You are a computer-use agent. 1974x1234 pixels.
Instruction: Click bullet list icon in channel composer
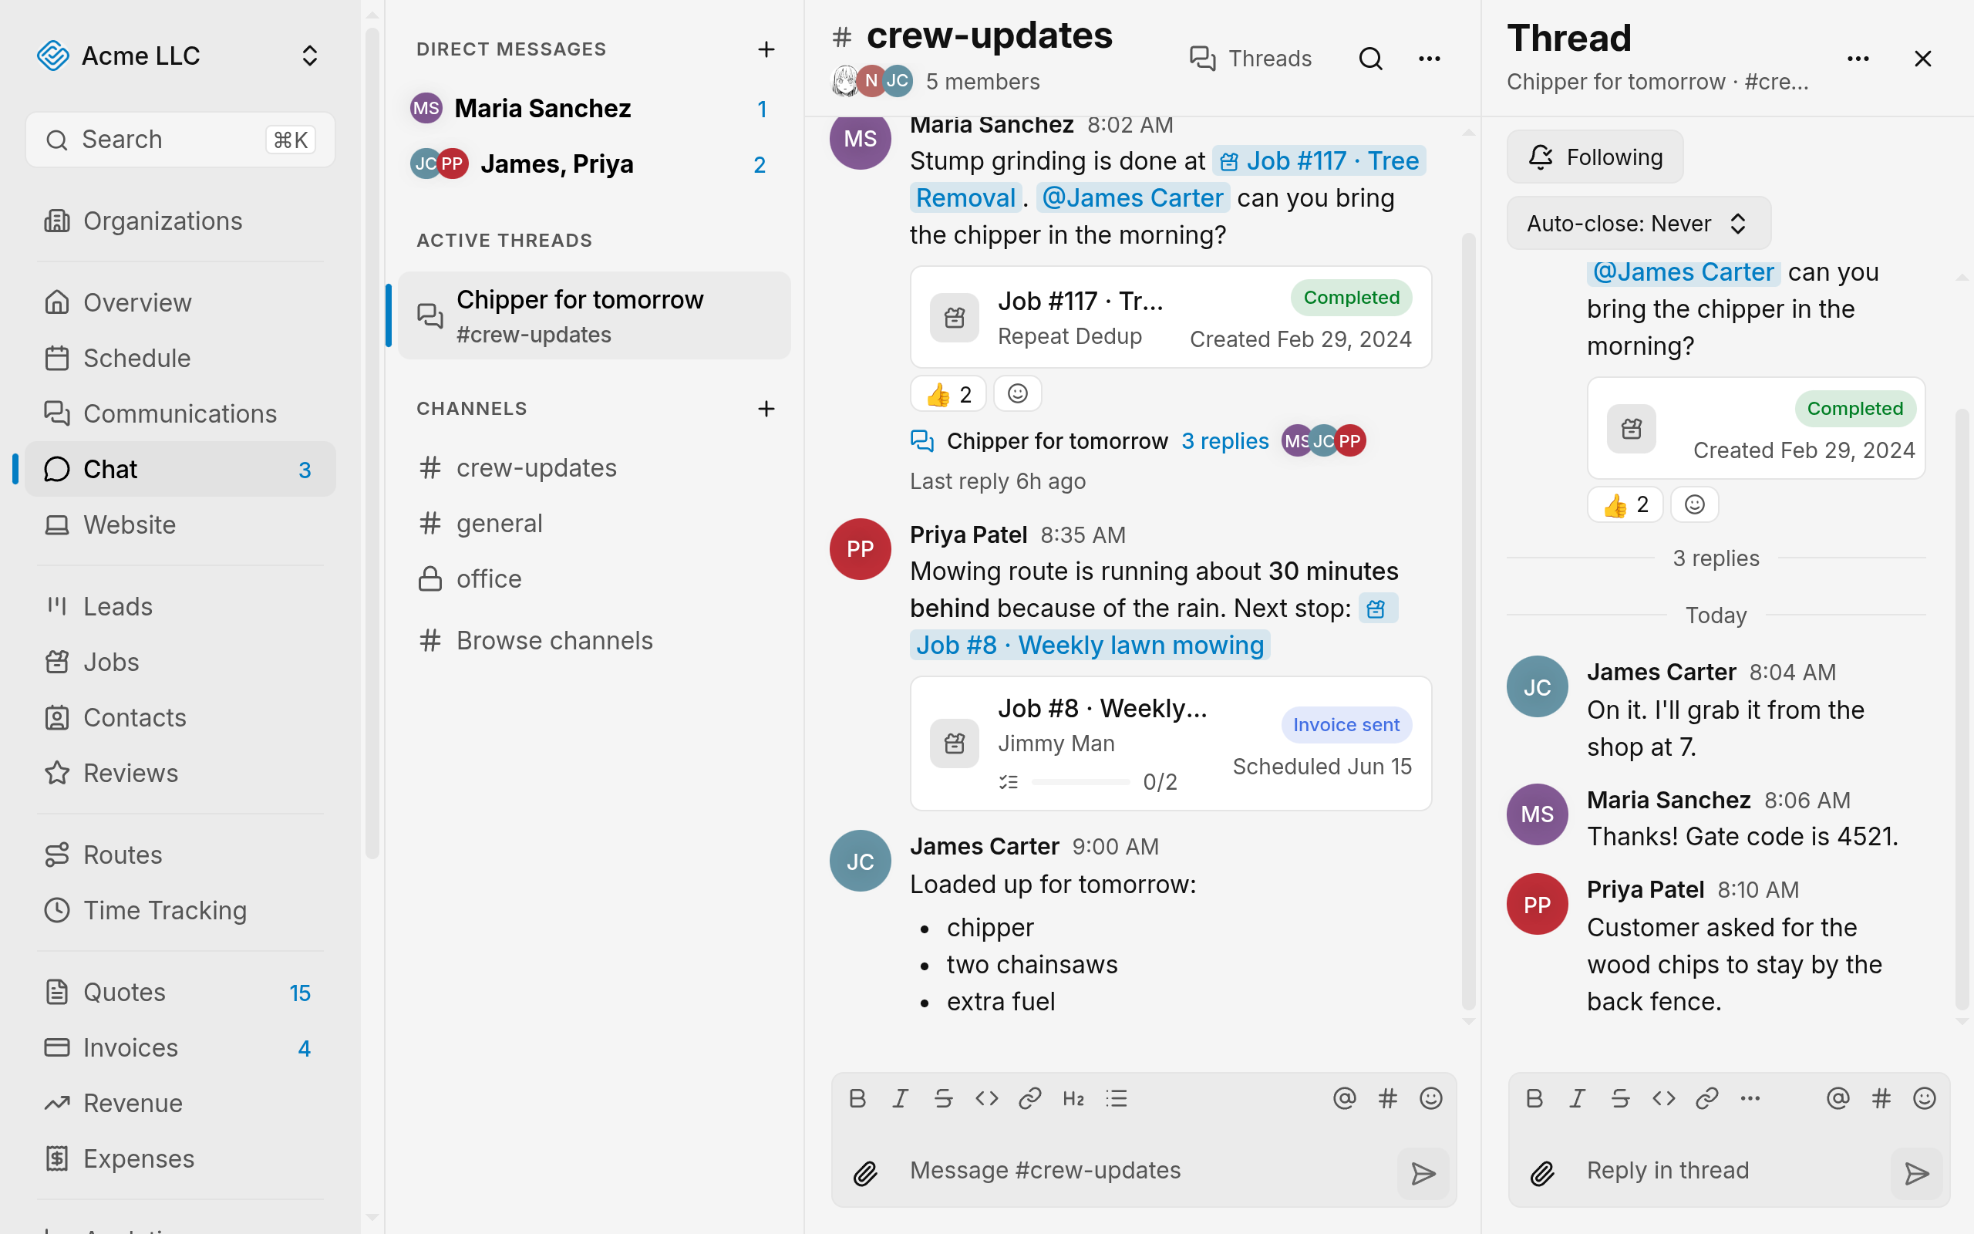coord(1117,1098)
